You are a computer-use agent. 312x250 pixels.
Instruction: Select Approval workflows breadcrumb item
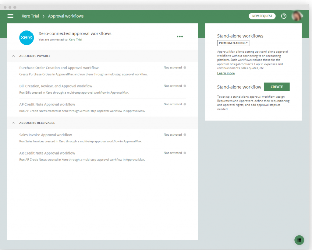point(66,16)
